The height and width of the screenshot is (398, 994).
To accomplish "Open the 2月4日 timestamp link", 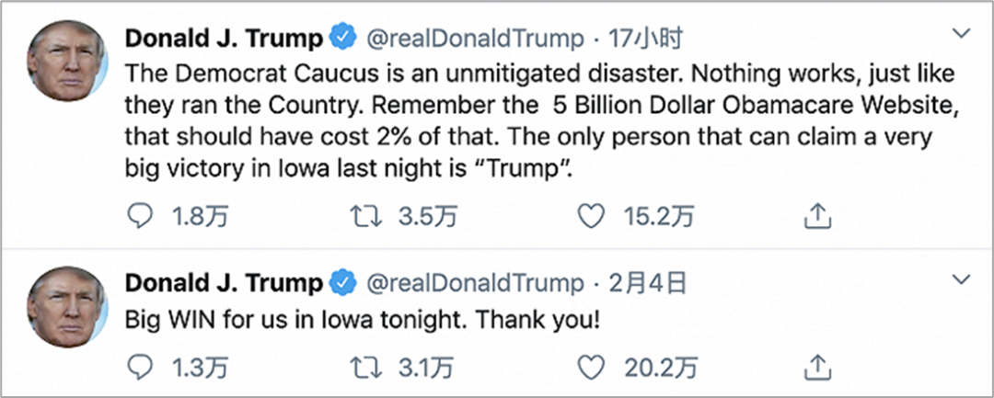I will 648,283.
